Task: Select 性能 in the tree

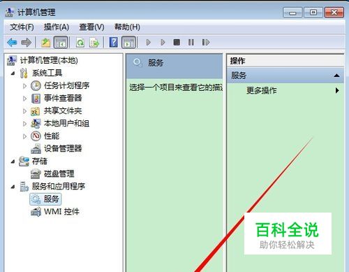Action: point(52,136)
